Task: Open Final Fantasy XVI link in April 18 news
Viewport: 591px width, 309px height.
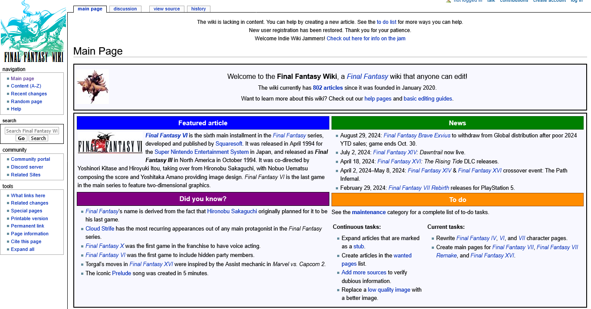Action: pyautogui.click(x=399, y=162)
